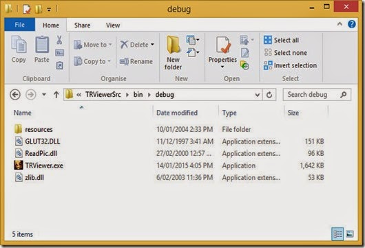The width and height of the screenshot is (365, 248).
Task: Select the ReadPic.dll file
Action: pyautogui.click(x=41, y=153)
